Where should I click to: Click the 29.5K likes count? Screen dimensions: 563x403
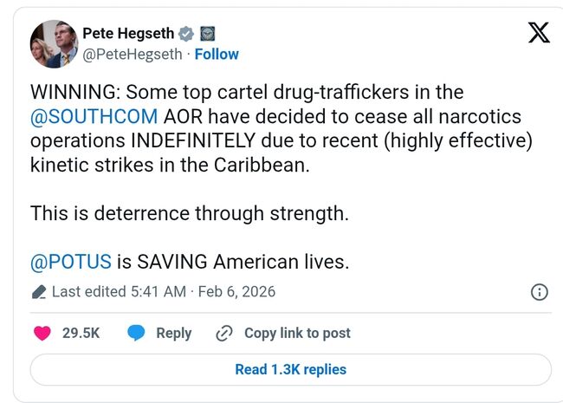pos(80,333)
